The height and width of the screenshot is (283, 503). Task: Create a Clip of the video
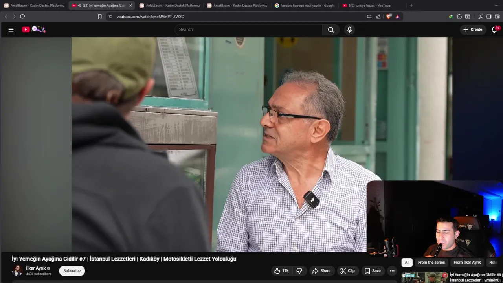[x=347, y=271]
